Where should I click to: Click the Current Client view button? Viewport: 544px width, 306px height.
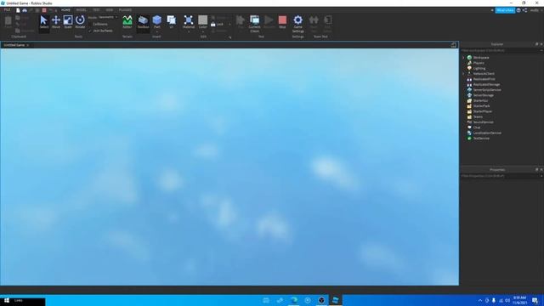coord(254,24)
